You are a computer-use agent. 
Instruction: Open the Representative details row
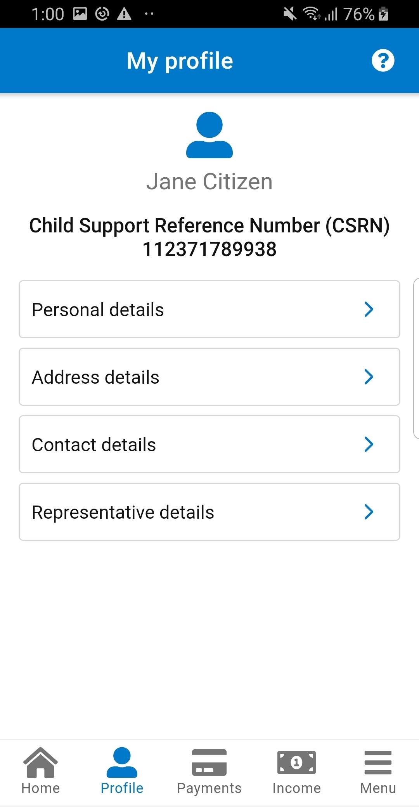[209, 512]
